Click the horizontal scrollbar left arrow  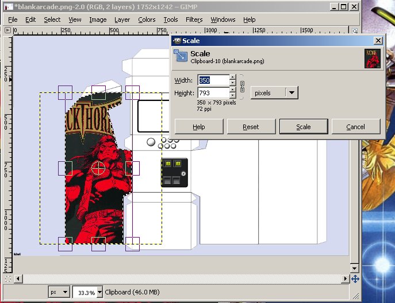click(18, 278)
